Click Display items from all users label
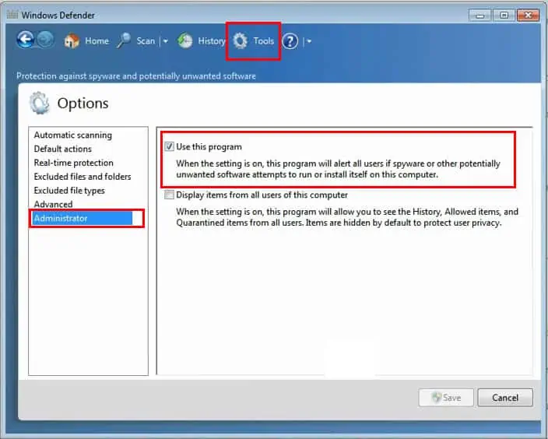The width and height of the screenshot is (548, 439). tap(262, 195)
